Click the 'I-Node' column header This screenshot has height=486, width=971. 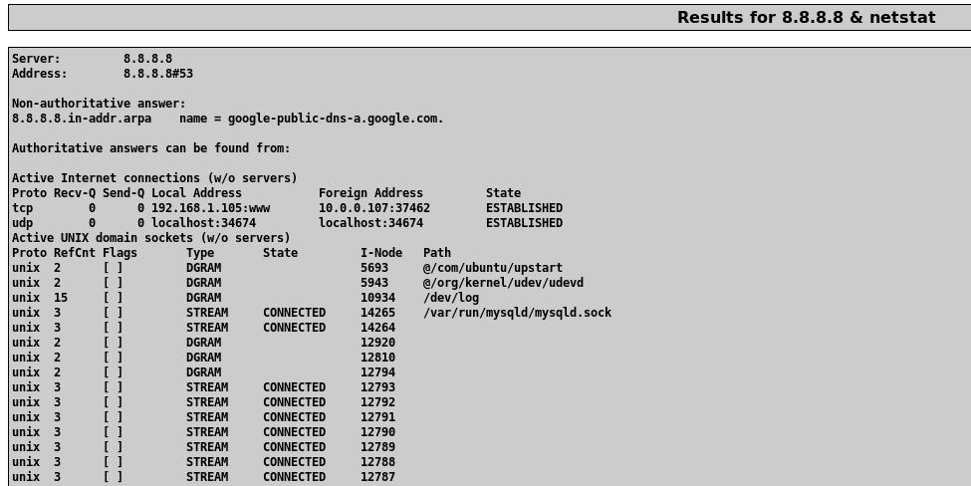(381, 253)
